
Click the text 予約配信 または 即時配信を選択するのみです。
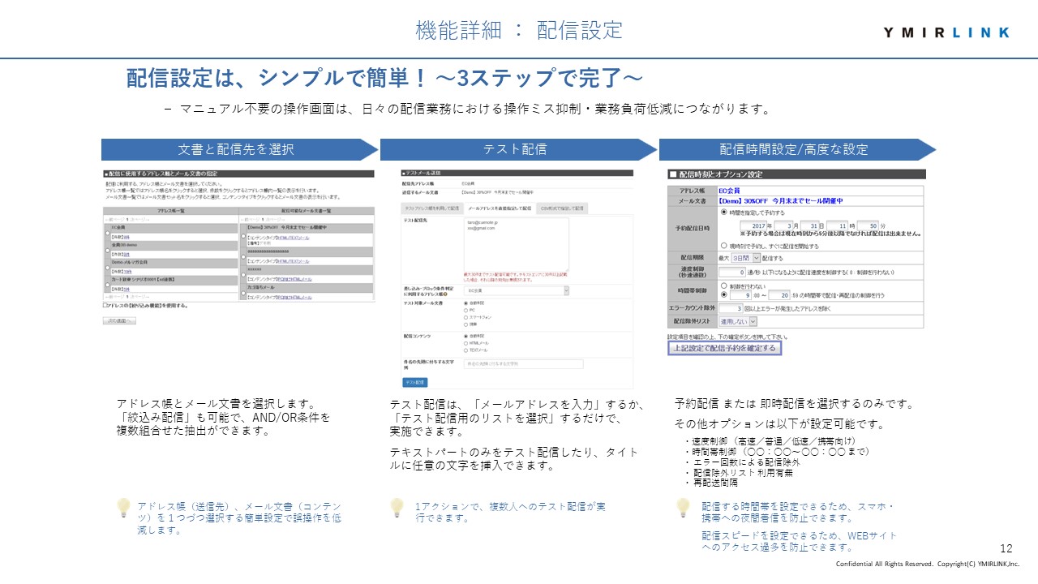pyautogui.click(x=795, y=404)
